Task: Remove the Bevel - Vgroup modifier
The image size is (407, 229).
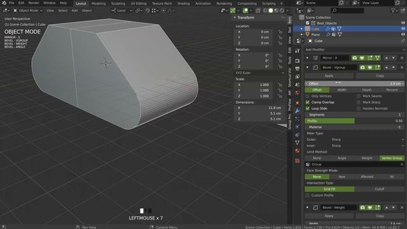Action: pos(402,67)
